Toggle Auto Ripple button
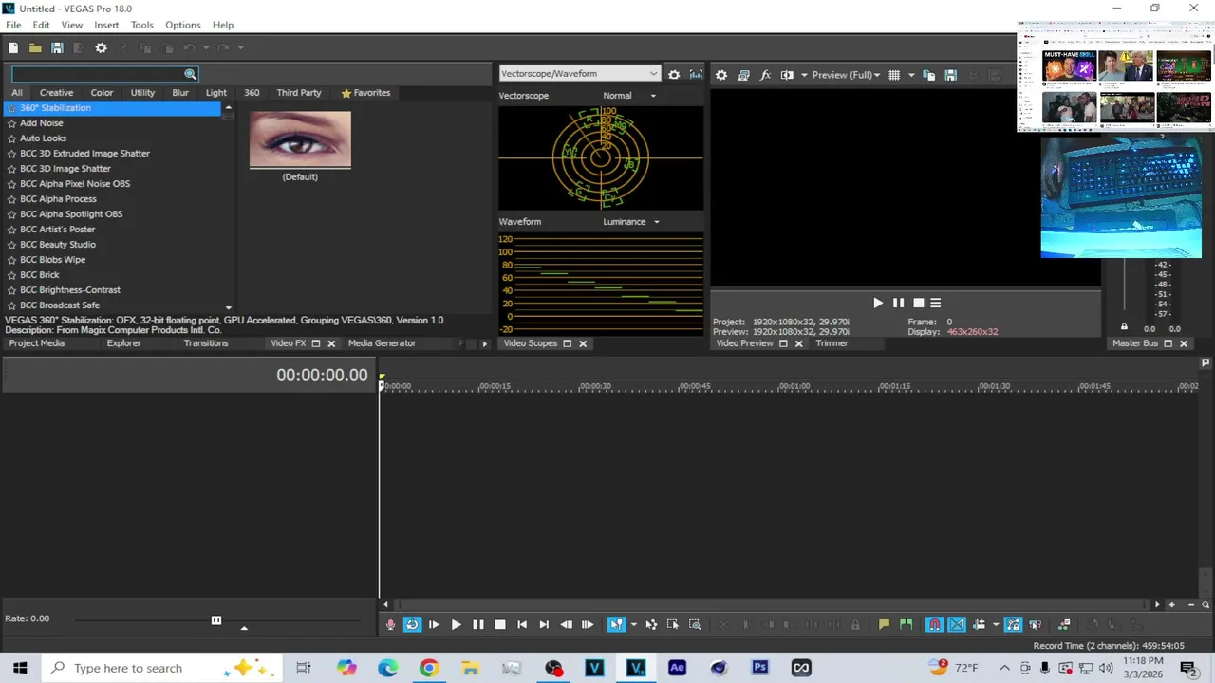Viewport: 1215px width, 683px height. pos(980,624)
